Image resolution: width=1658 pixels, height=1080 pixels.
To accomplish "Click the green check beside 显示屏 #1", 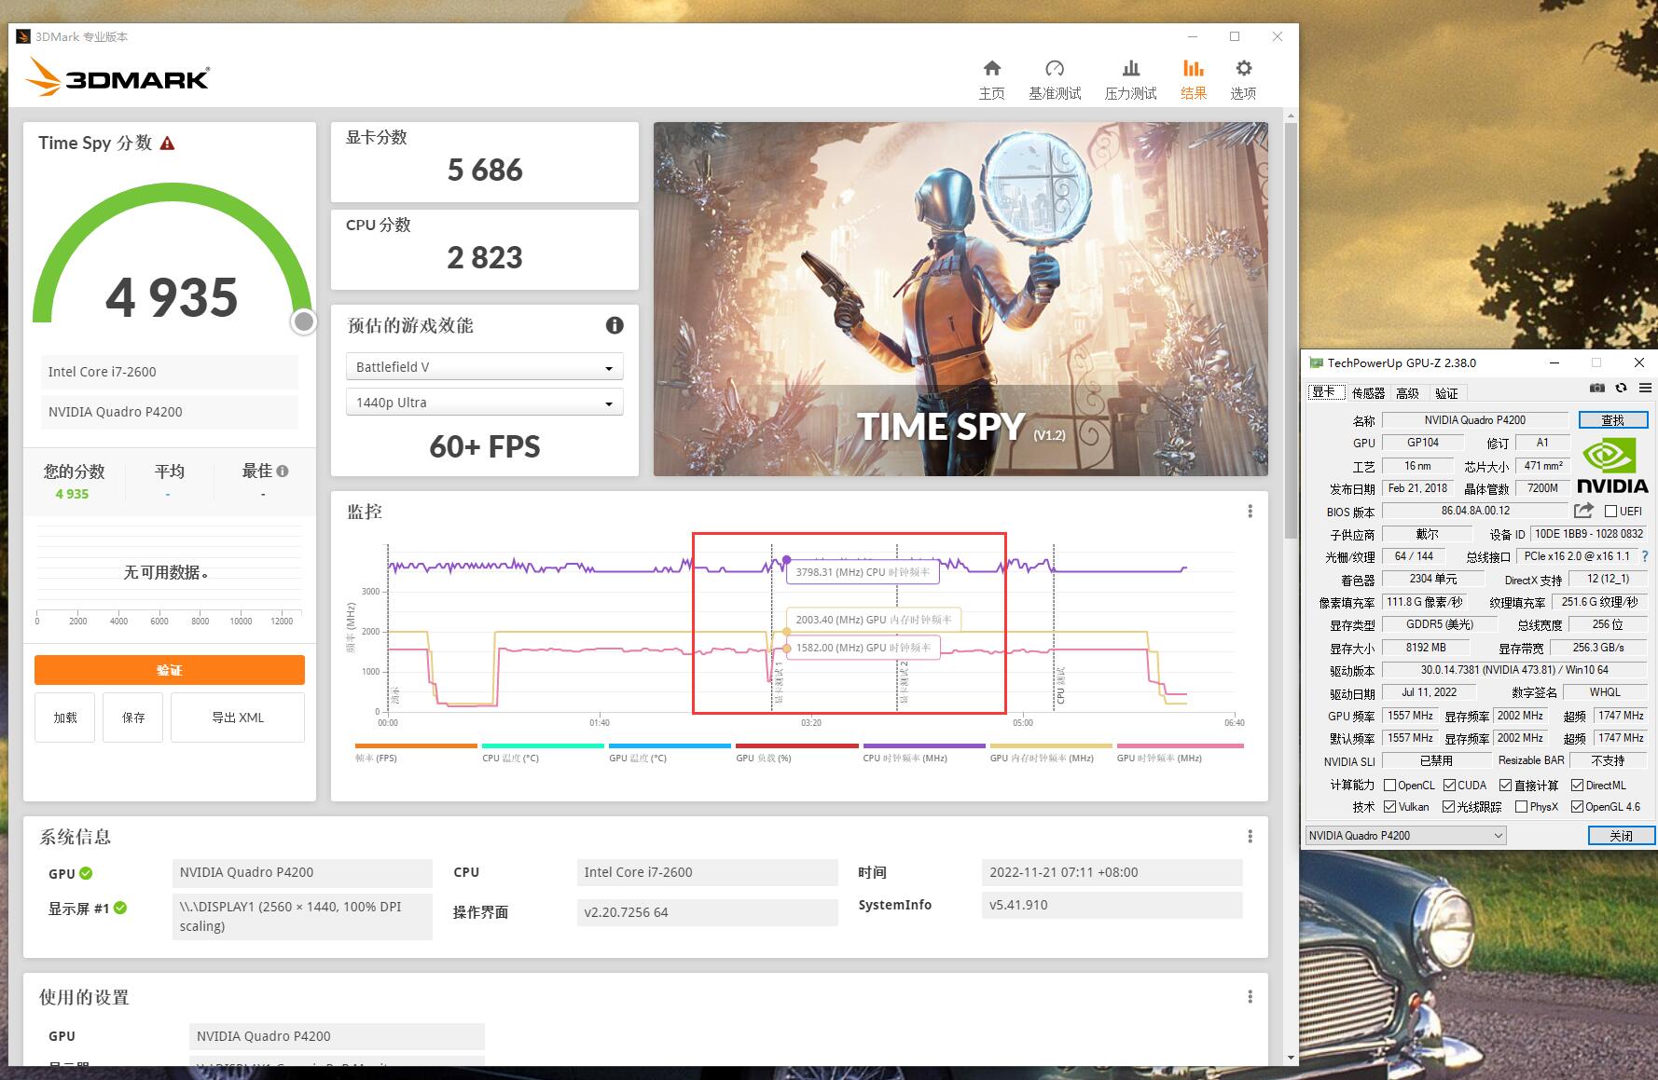I will pyautogui.click(x=120, y=908).
